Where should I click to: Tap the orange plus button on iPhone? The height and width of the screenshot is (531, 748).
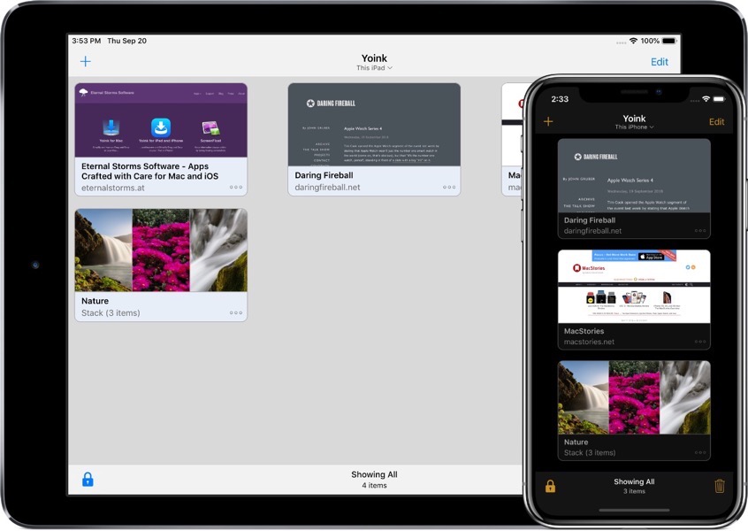(548, 121)
